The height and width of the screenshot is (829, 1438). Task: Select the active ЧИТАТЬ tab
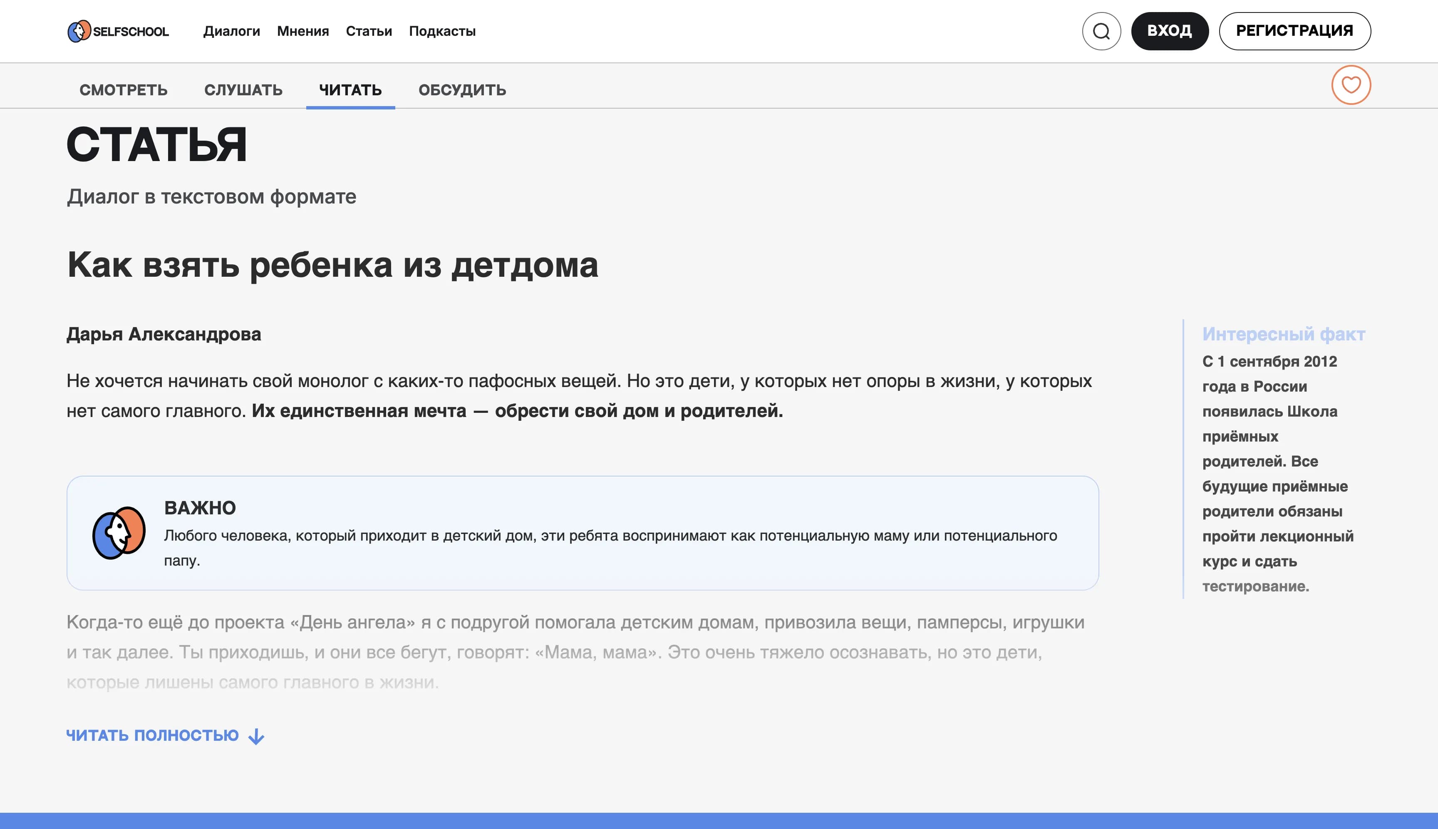(351, 89)
